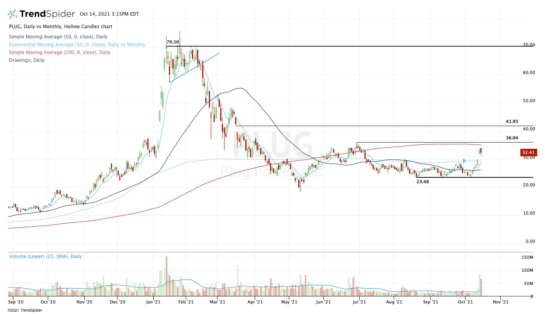The width and height of the screenshot is (545, 314).
Task: Click the May '21 date axis label
Action: [288, 302]
